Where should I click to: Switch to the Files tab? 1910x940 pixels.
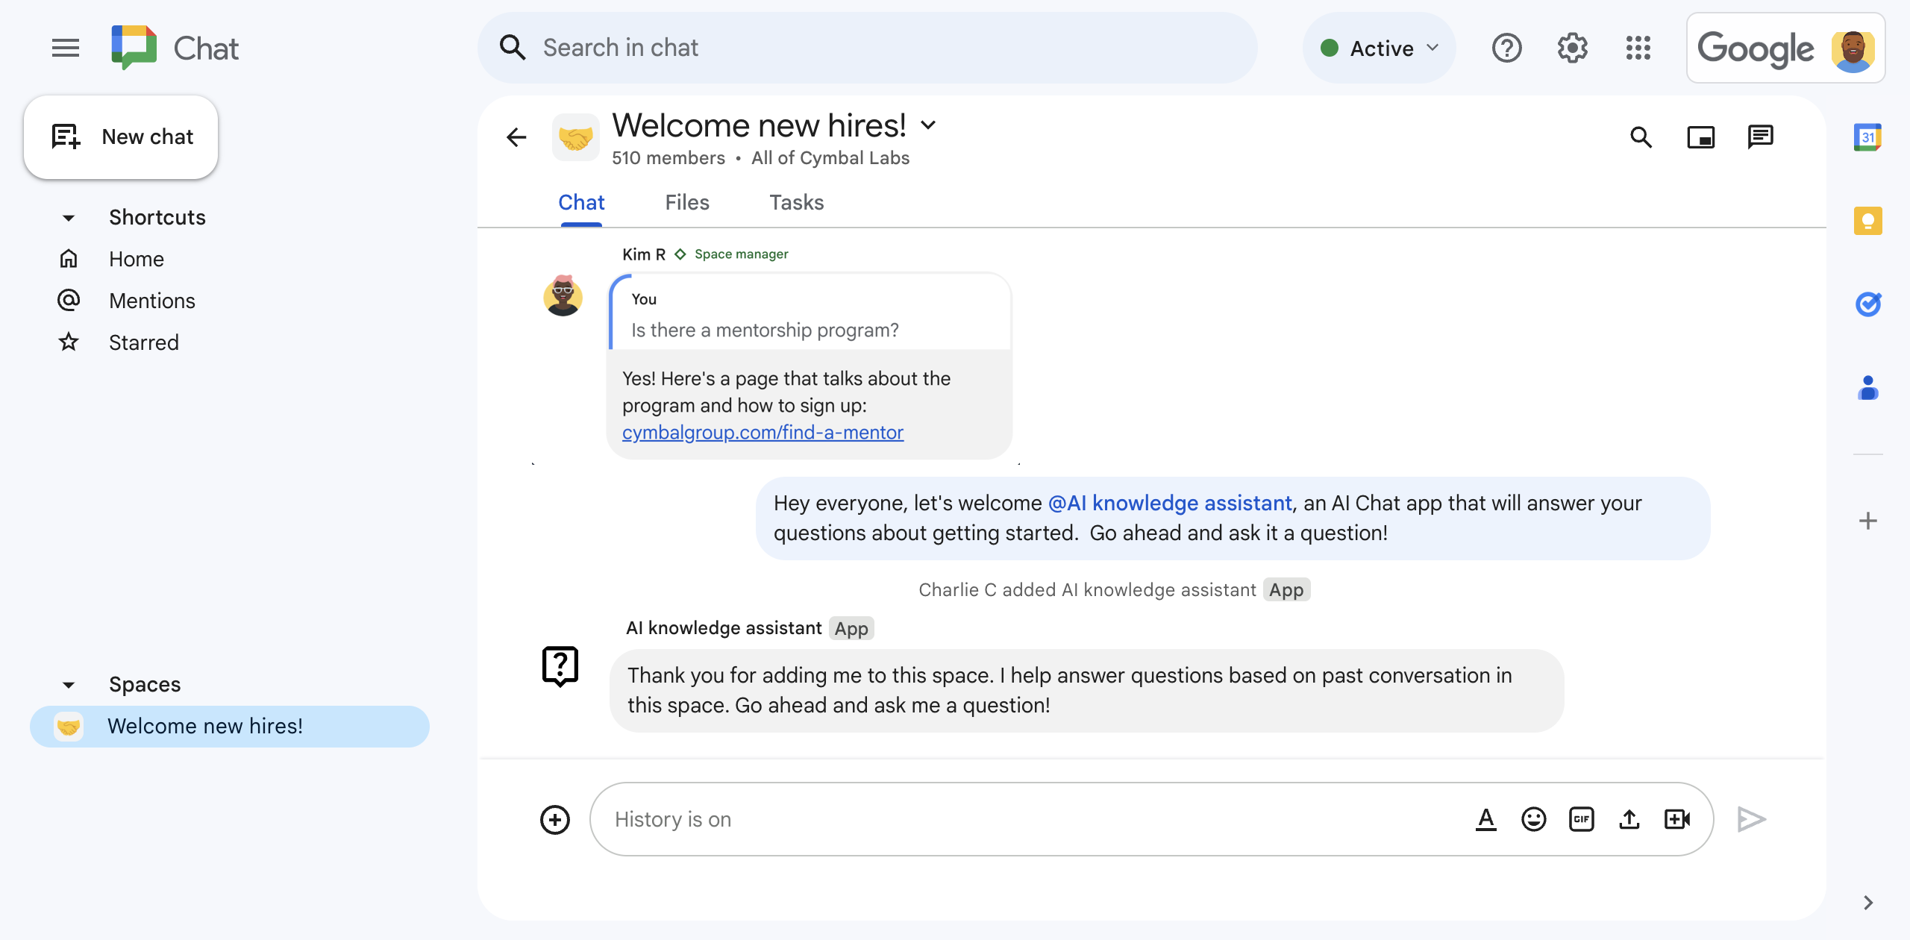687,202
